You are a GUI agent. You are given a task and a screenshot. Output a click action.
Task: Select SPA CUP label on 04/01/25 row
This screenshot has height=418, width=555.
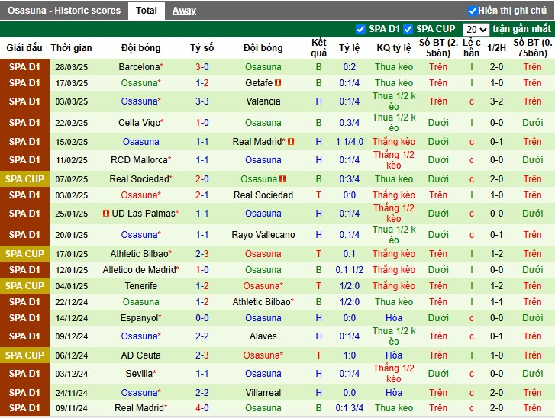24,286
